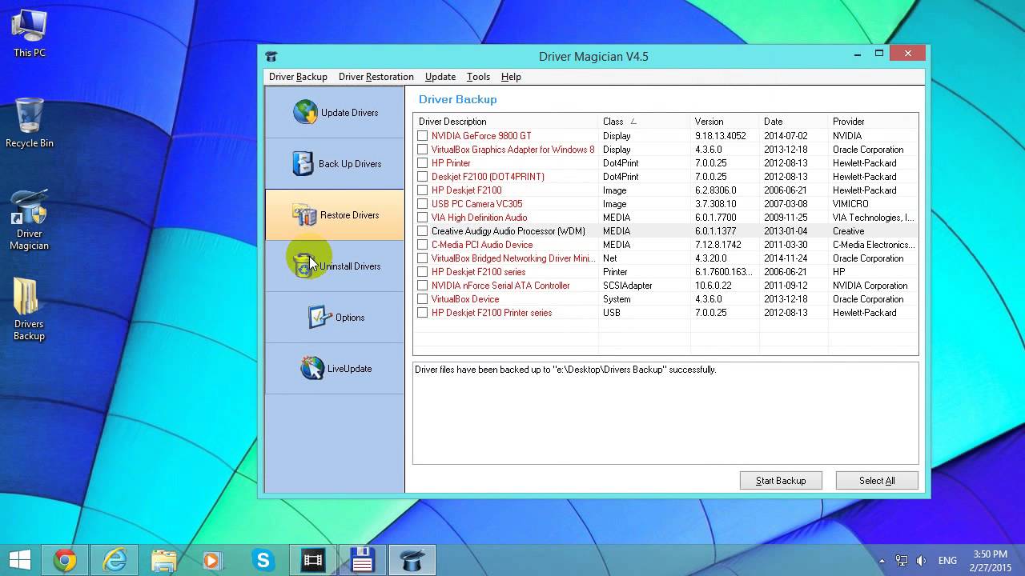This screenshot has width=1025, height=576.
Task: Open the film strip video app in taskbar
Action: tap(312, 561)
